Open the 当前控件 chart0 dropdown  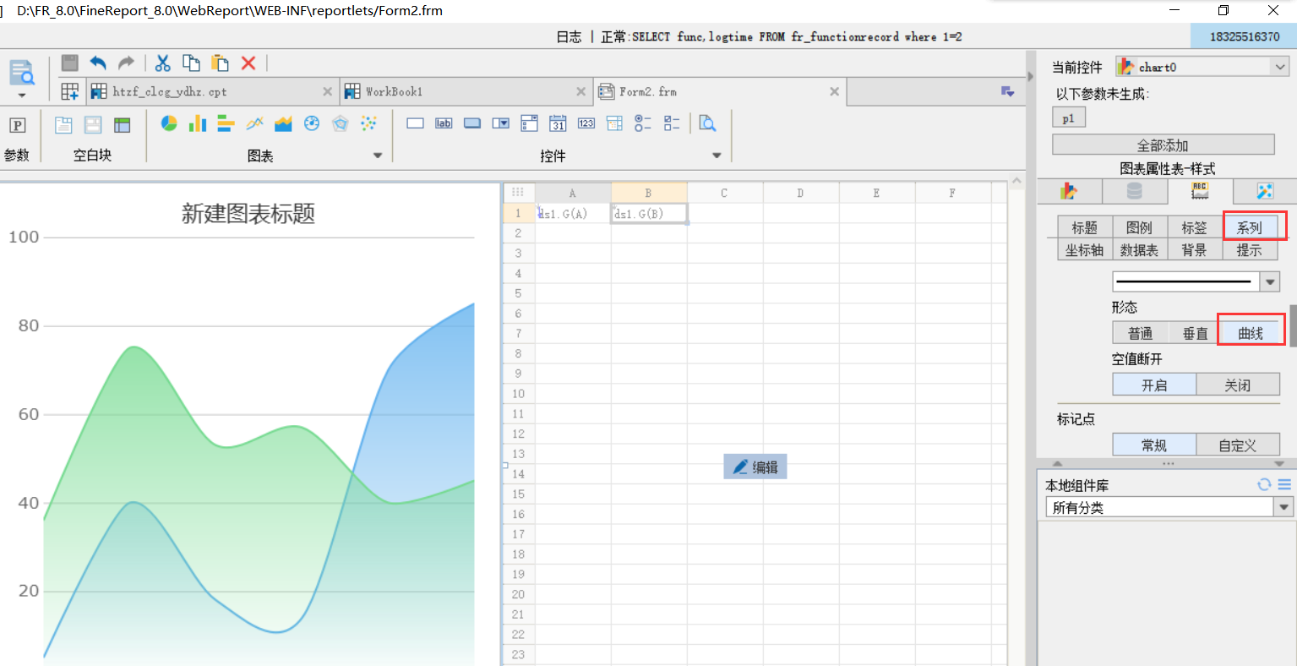(x=1280, y=67)
